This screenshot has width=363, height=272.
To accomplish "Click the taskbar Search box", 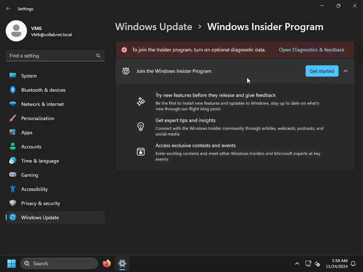I will 59,263.
